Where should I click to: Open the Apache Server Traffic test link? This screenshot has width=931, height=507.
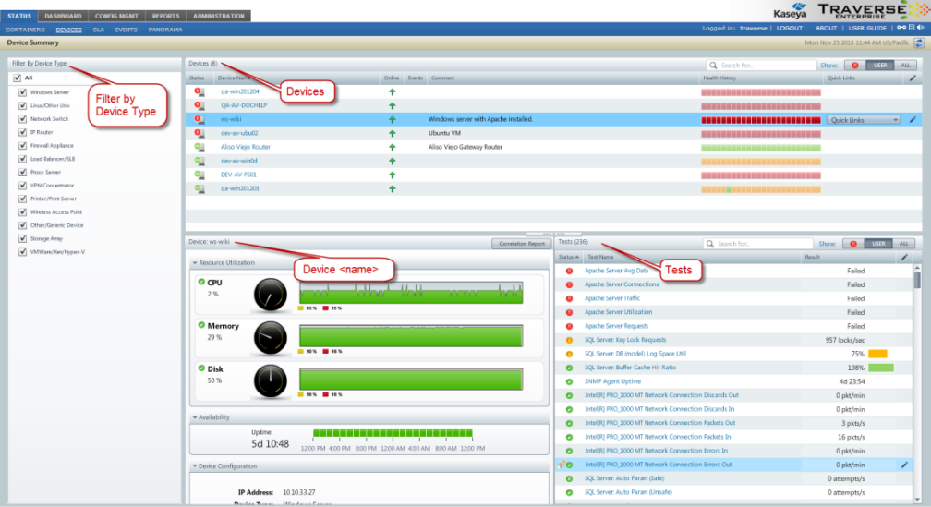(x=612, y=298)
